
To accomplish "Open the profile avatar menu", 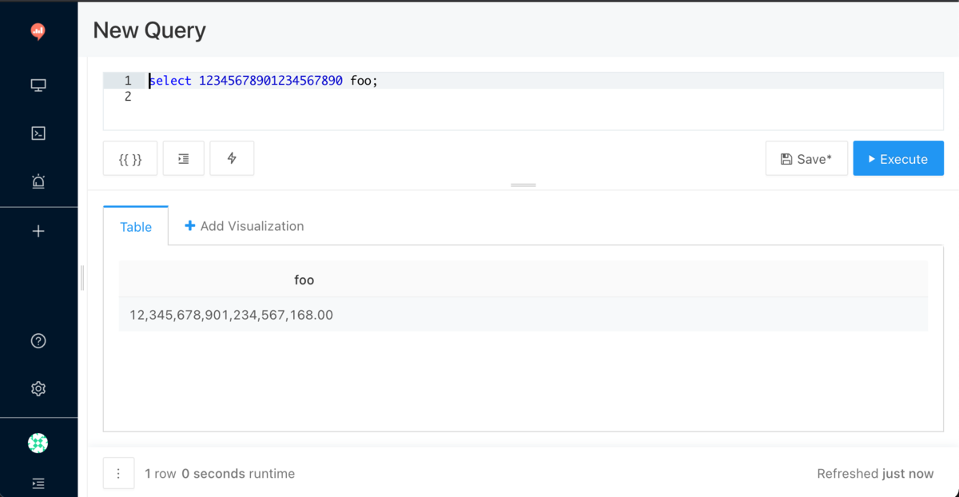I will (38, 443).
